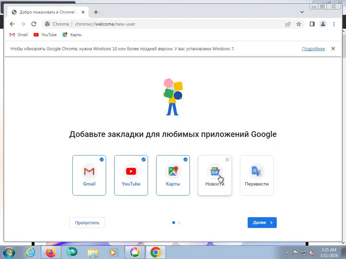
Task: Select the Добро пожаловать в Chrome tab
Action: point(48,12)
